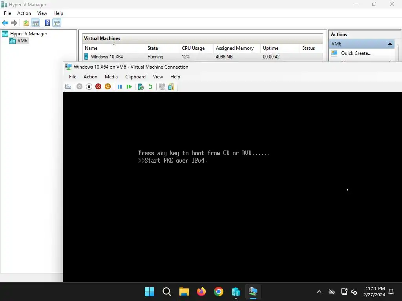
Task: Click the Up one level folder icon
Action: point(26,23)
